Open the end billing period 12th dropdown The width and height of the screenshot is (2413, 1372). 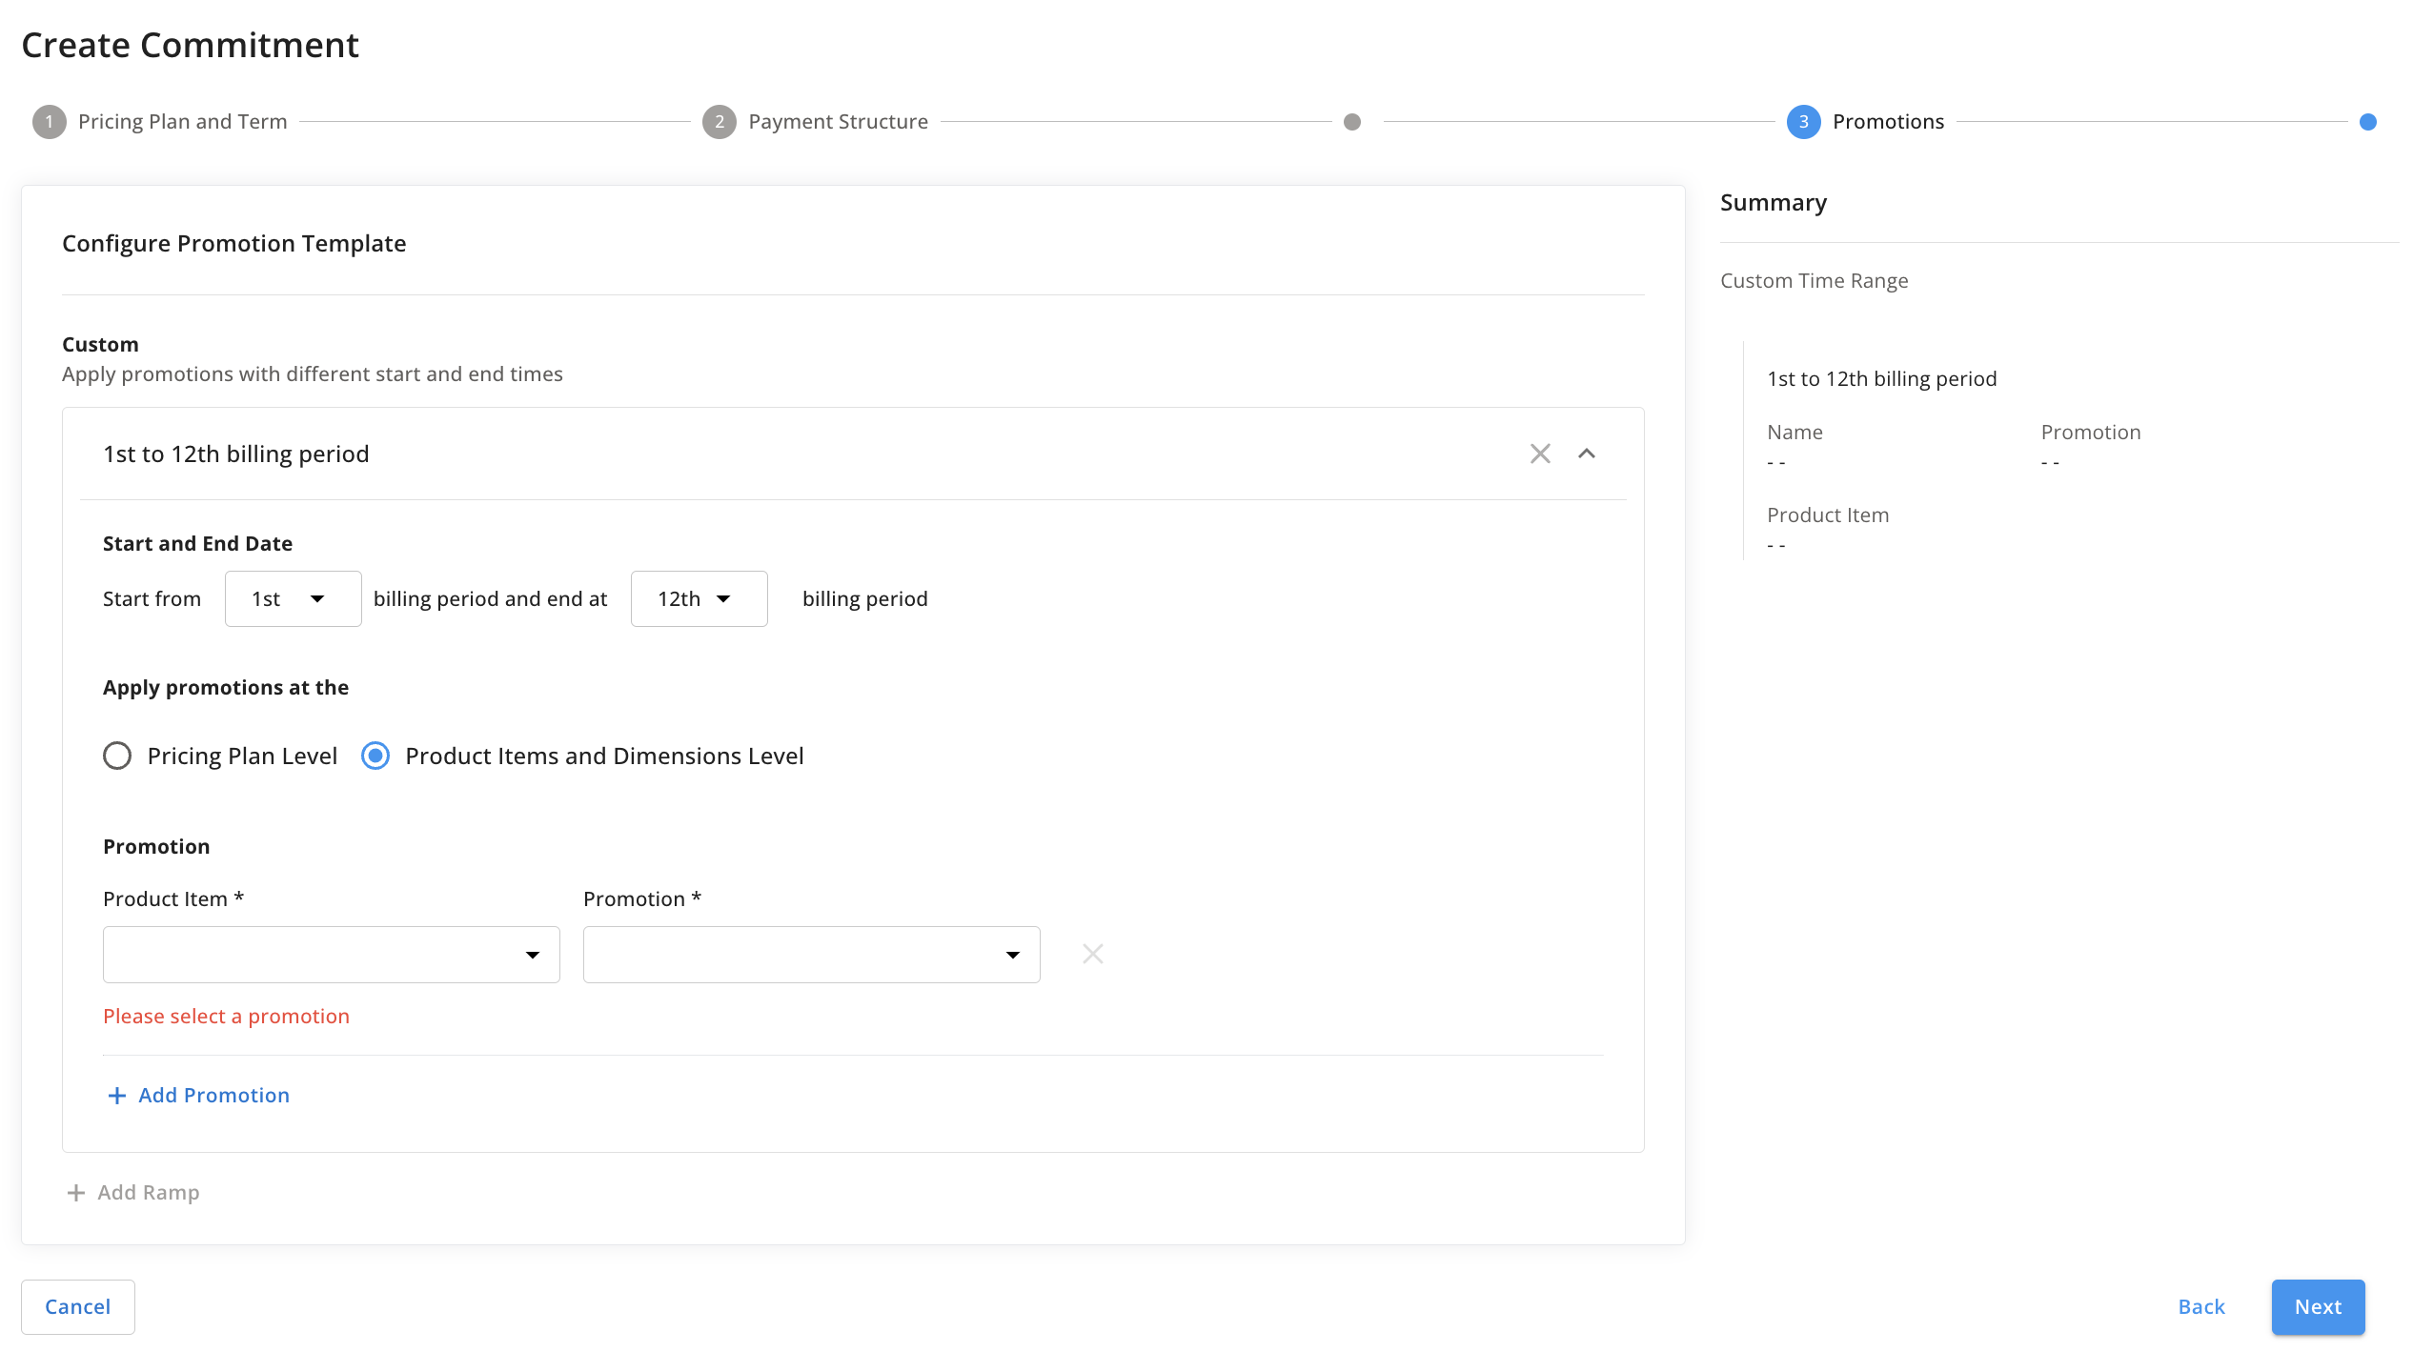699,599
